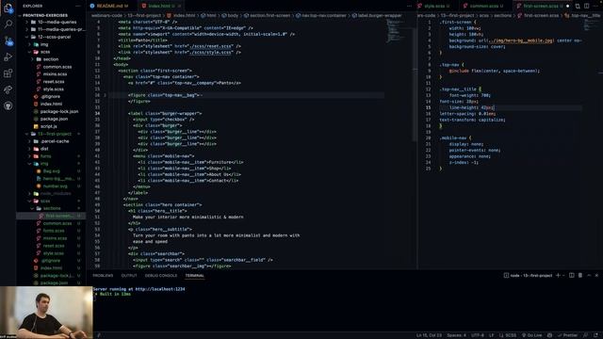603x339 pixels.
Task: Split the terminal panel
Action: (x=572, y=276)
